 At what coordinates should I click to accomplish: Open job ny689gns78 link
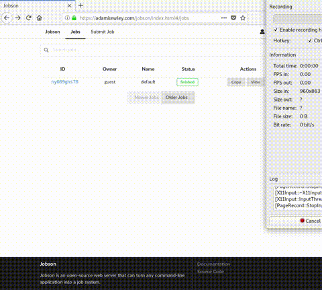pyautogui.click(x=65, y=81)
